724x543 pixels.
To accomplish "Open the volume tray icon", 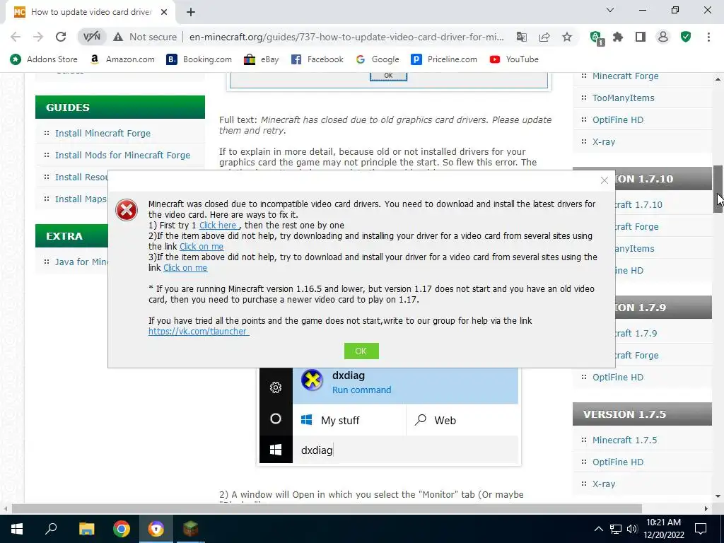I will (x=632, y=529).
